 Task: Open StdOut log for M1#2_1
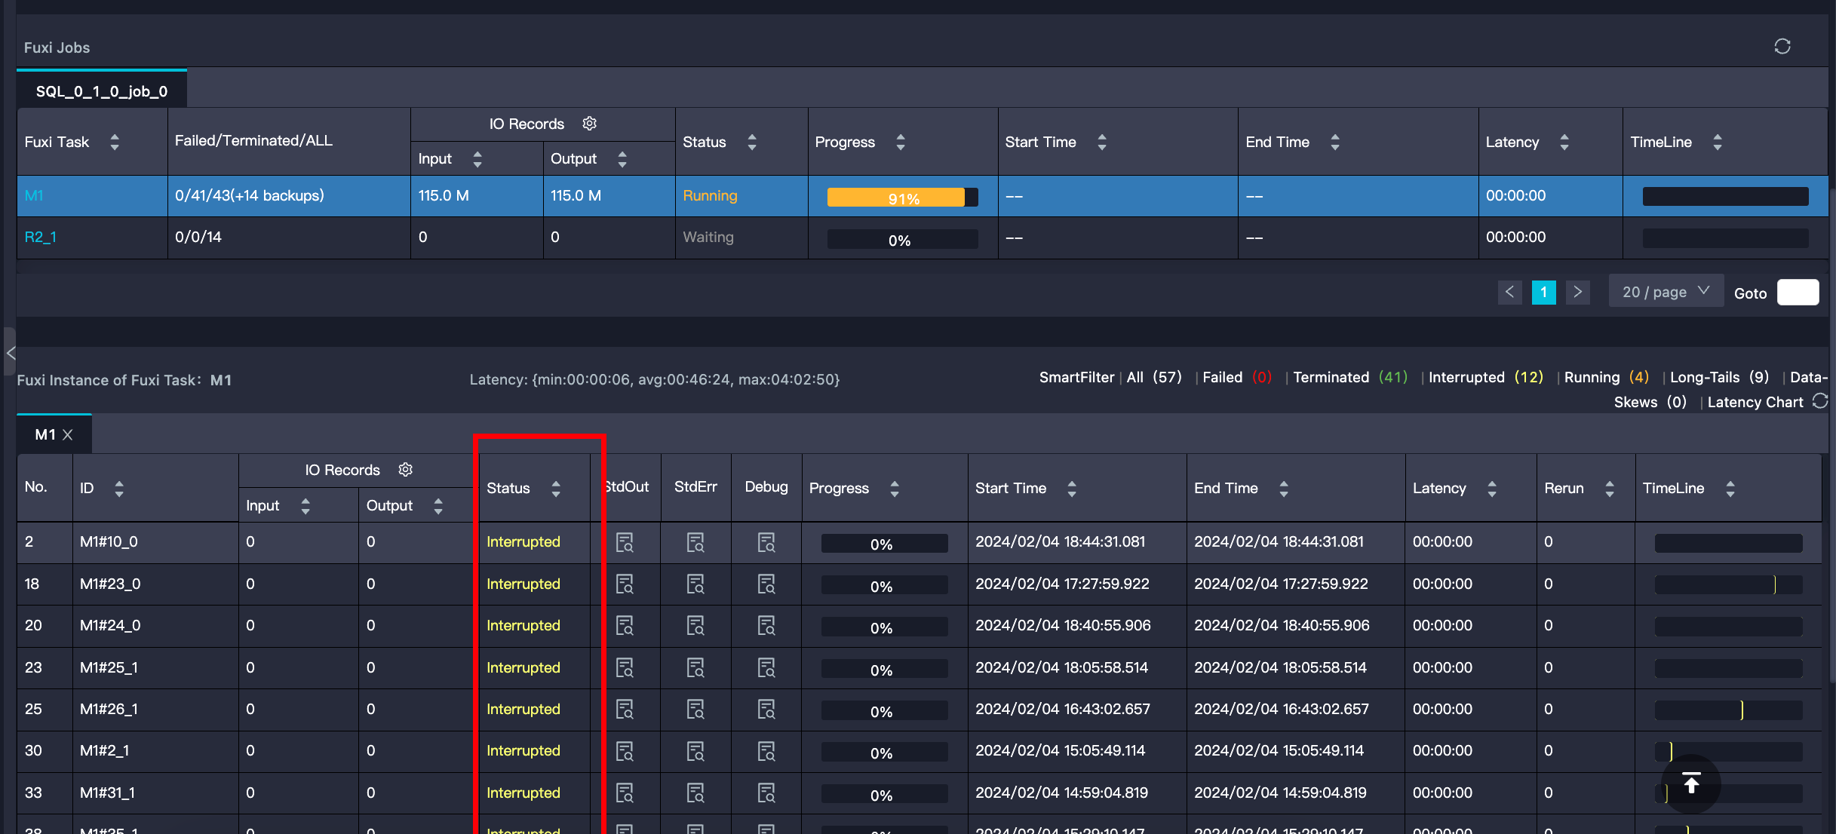pyautogui.click(x=625, y=751)
